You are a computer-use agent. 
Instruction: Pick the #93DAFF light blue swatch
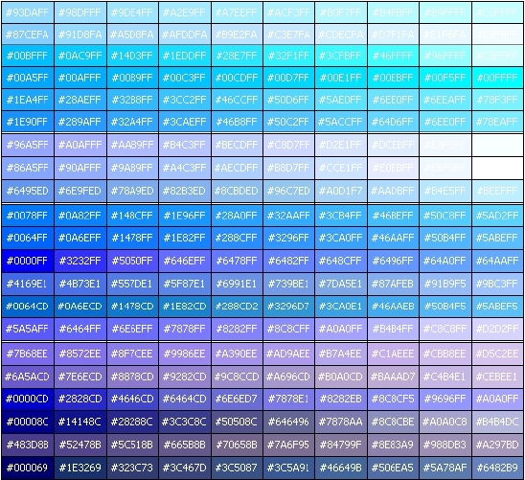(x=28, y=12)
